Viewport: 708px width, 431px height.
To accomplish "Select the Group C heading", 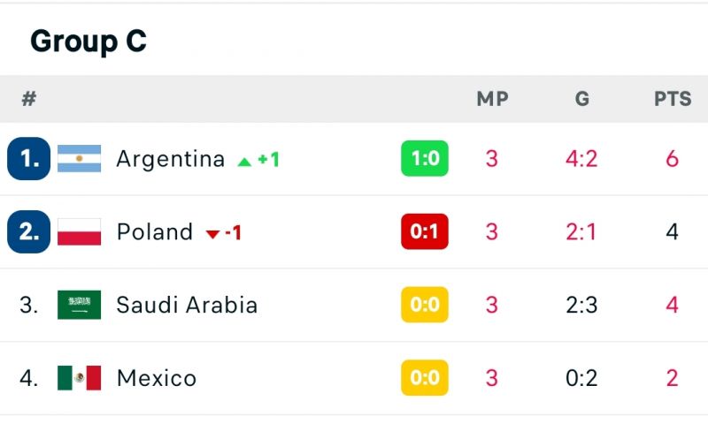I will (x=88, y=42).
